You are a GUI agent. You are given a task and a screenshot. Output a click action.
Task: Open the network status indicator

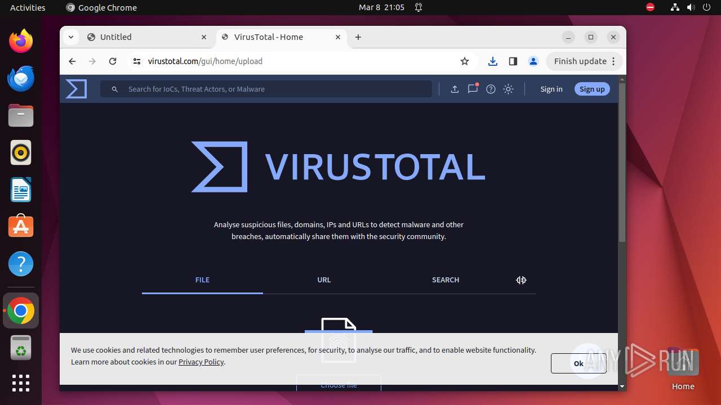pyautogui.click(x=675, y=7)
